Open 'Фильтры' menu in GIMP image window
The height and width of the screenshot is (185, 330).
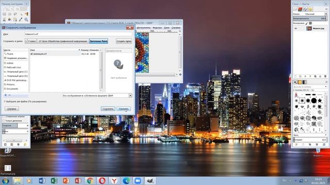157,28
